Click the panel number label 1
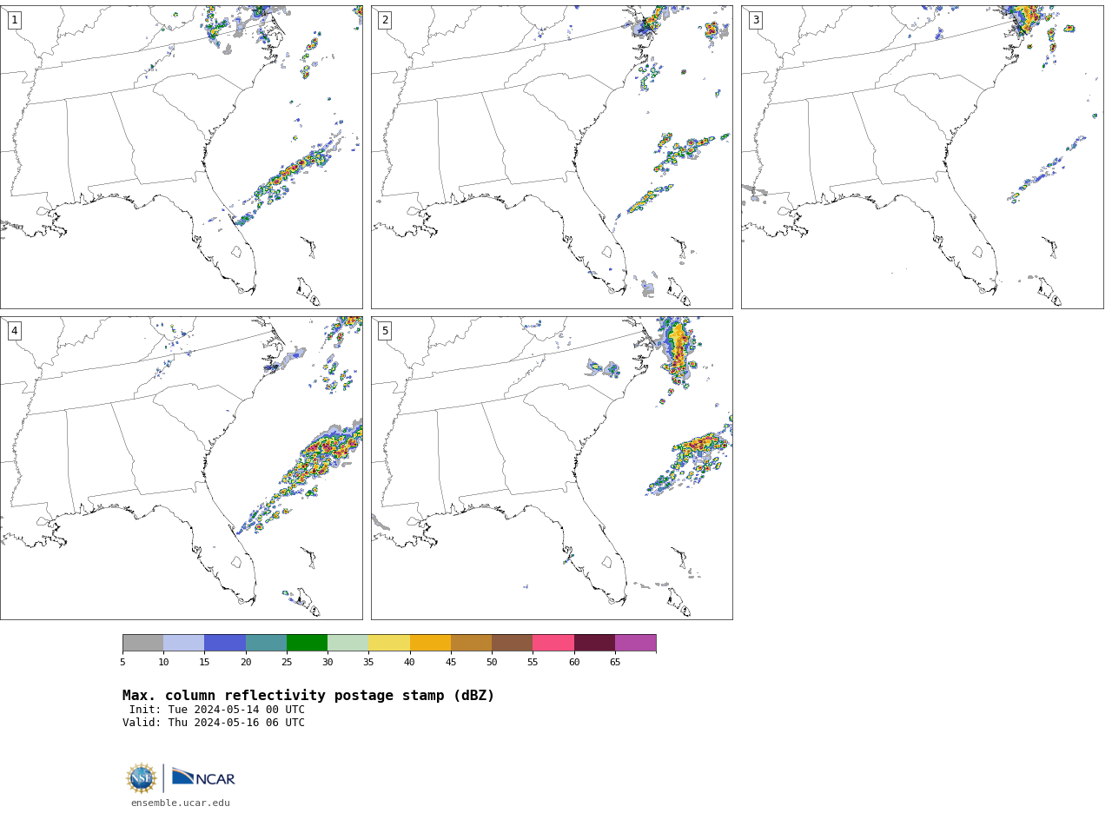Viewport: 1112px width, 813px height. click(x=14, y=20)
